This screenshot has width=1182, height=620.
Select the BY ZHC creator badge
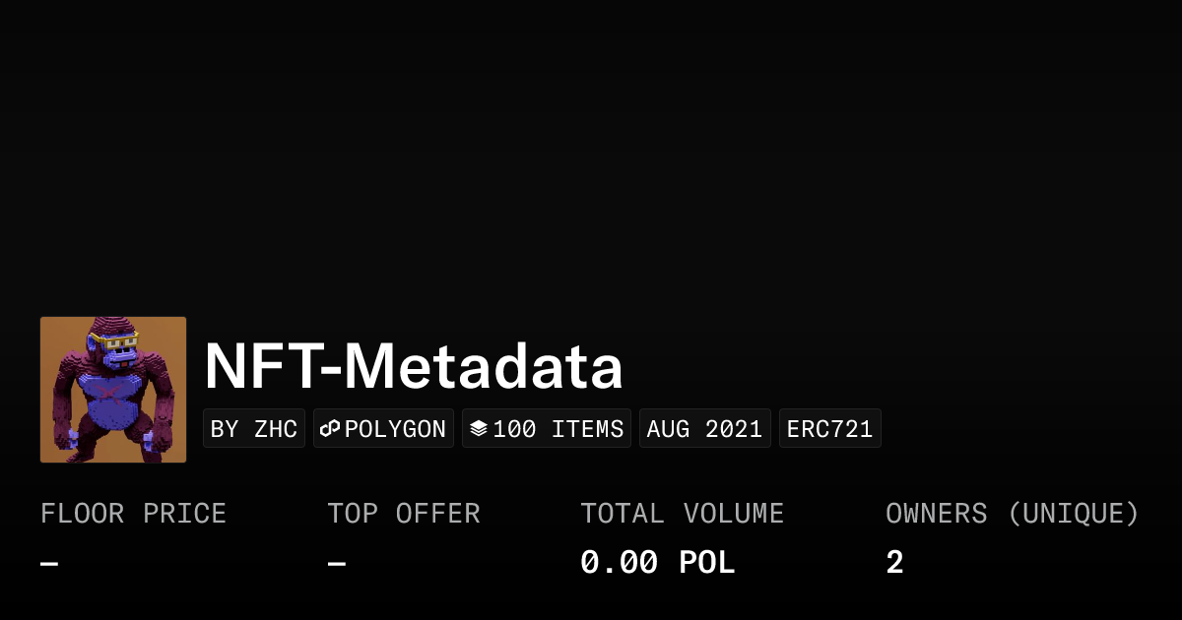(x=254, y=429)
